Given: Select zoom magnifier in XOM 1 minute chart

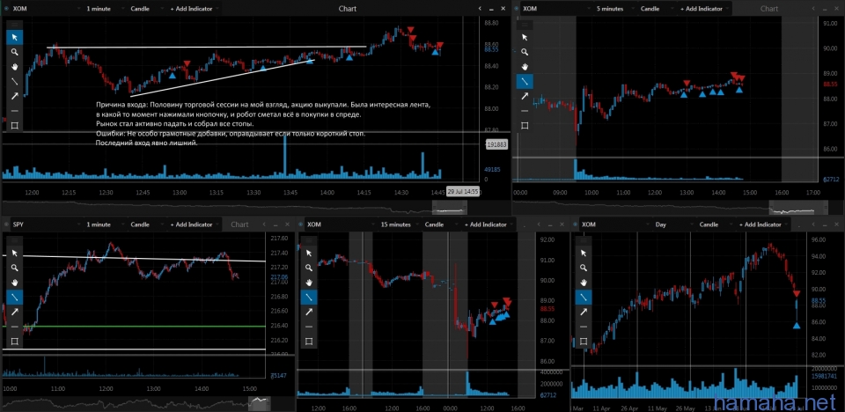Looking at the screenshot, I should (15, 52).
